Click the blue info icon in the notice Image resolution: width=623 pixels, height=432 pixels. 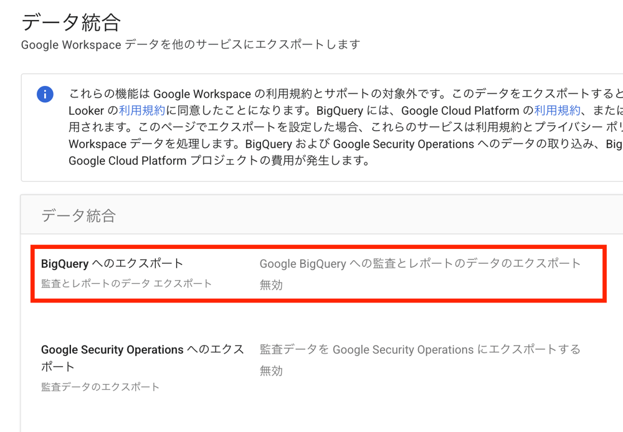click(x=45, y=94)
